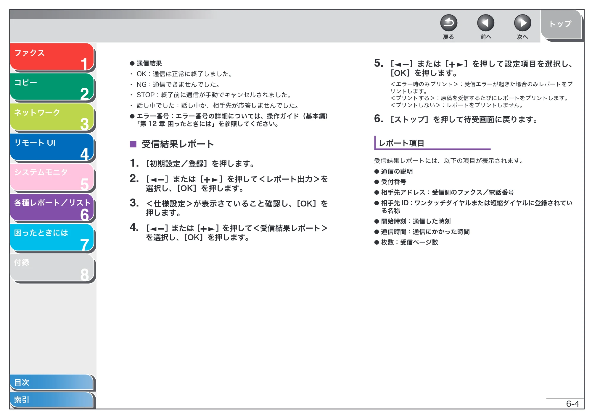Click the page number 6-4
The image size is (592, 418).
click(572, 404)
